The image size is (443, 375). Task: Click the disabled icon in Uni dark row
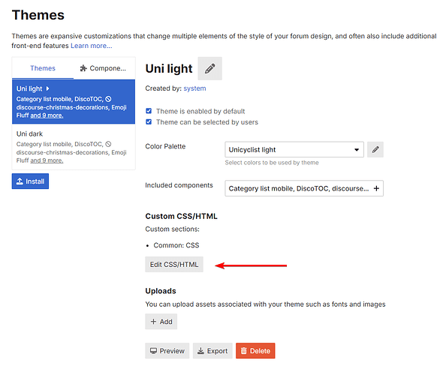coord(108,144)
